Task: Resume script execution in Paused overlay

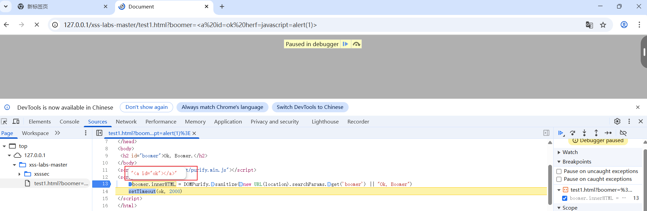Action: tap(346, 44)
